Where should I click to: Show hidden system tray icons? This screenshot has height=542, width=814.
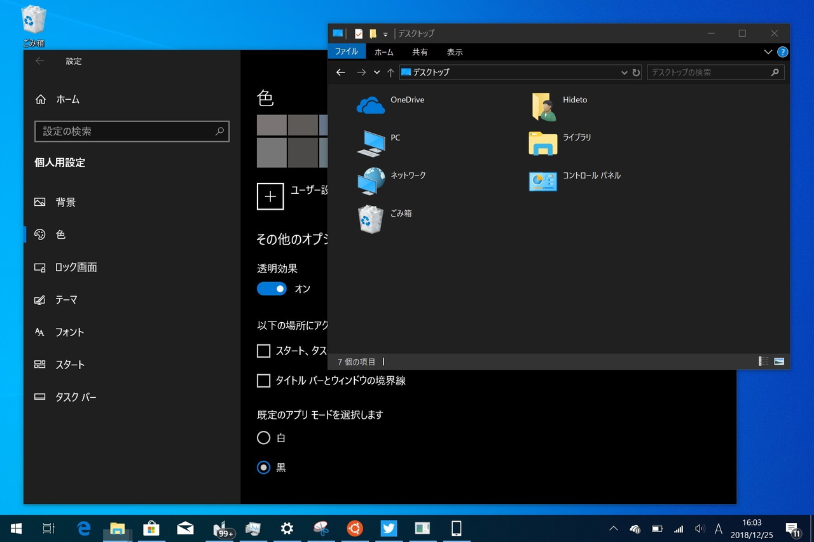[614, 529]
